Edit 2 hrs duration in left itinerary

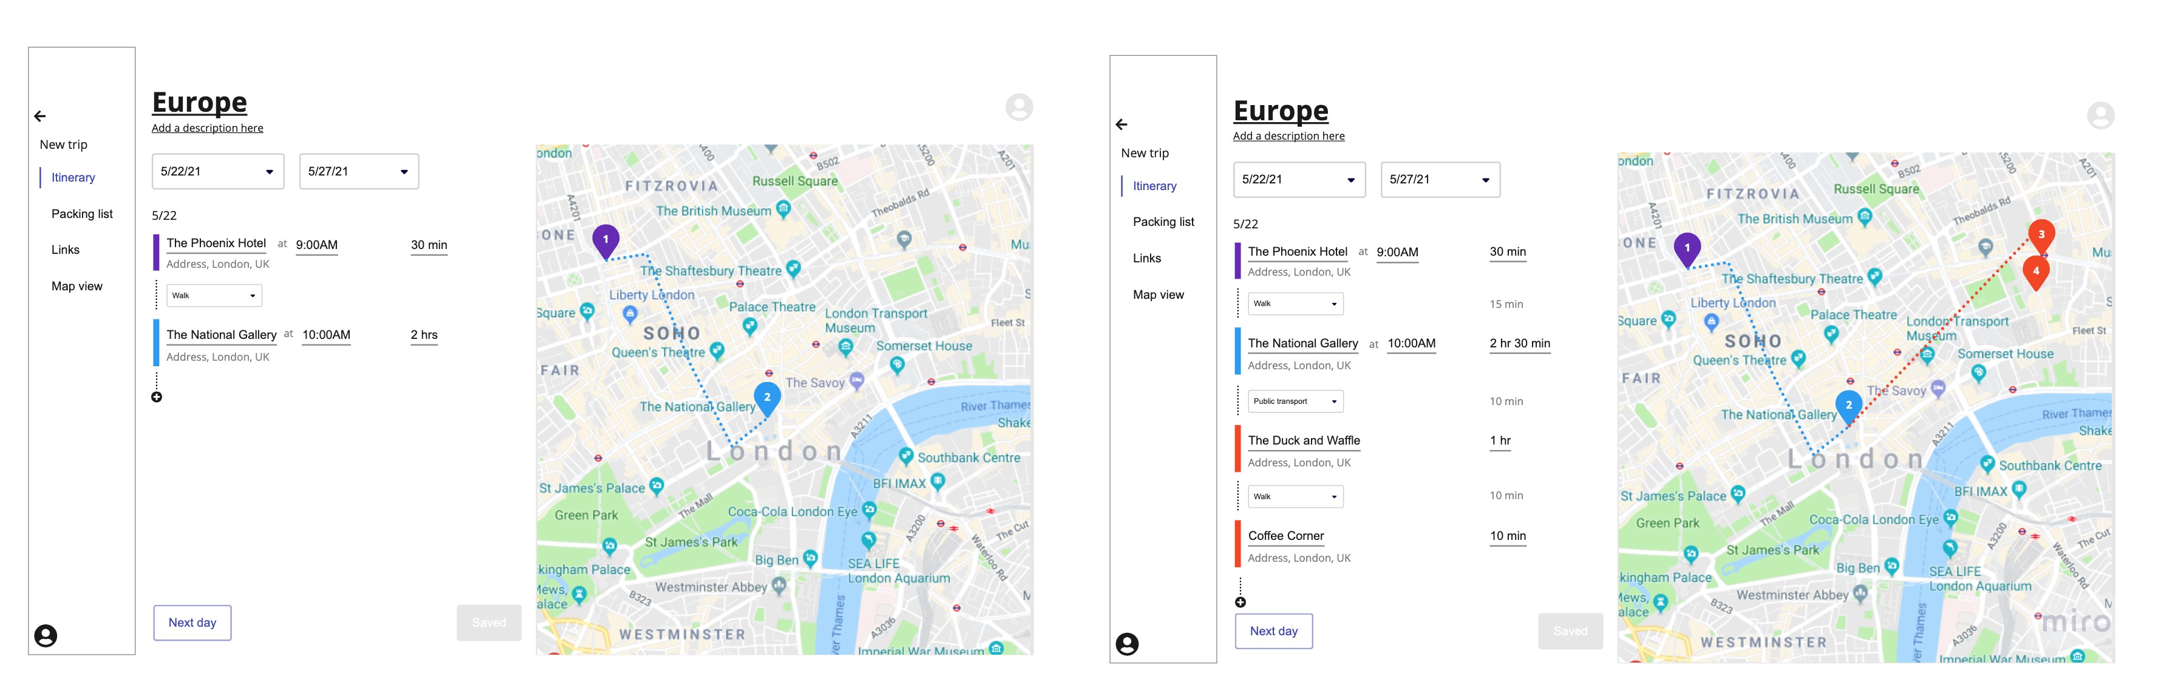(x=424, y=335)
